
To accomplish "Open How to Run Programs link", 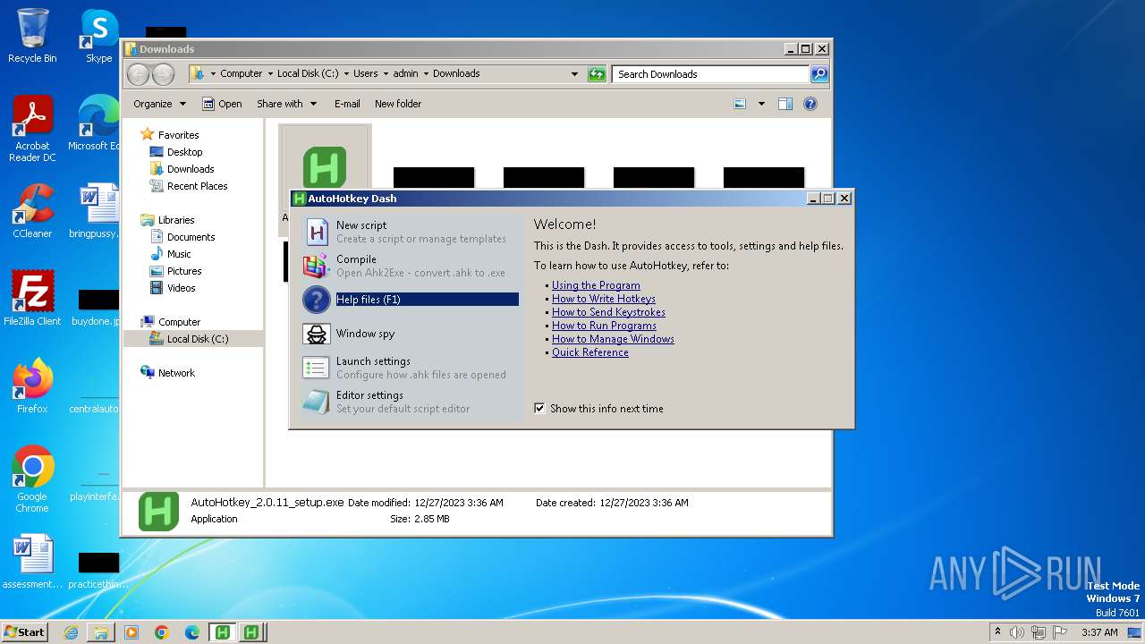I will click(604, 326).
